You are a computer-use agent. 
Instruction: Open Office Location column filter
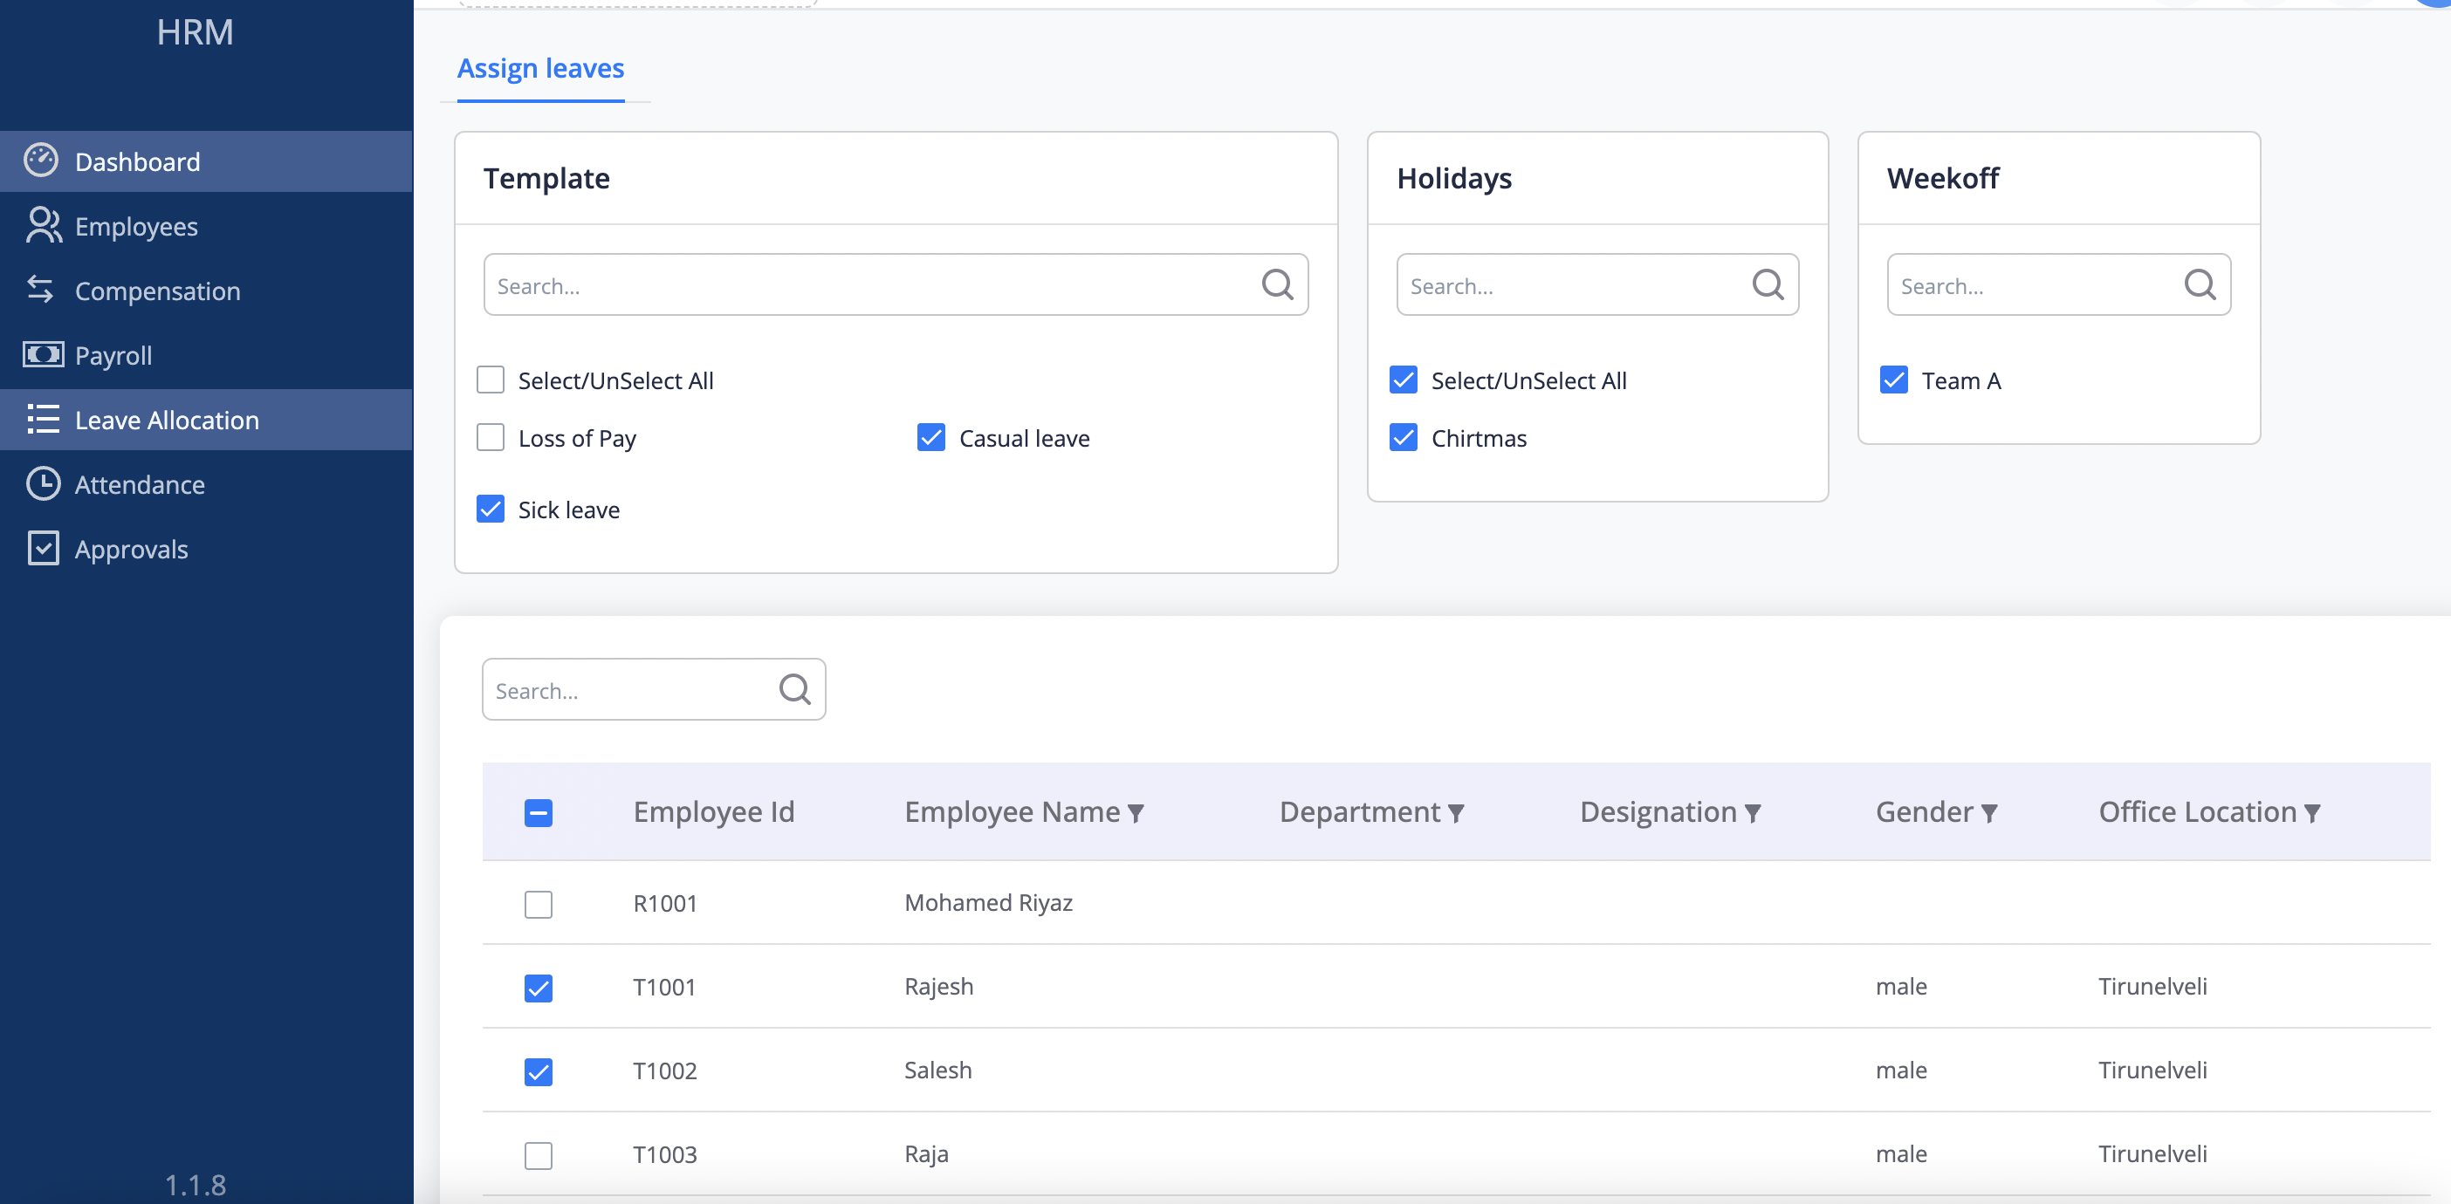tap(2312, 813)
